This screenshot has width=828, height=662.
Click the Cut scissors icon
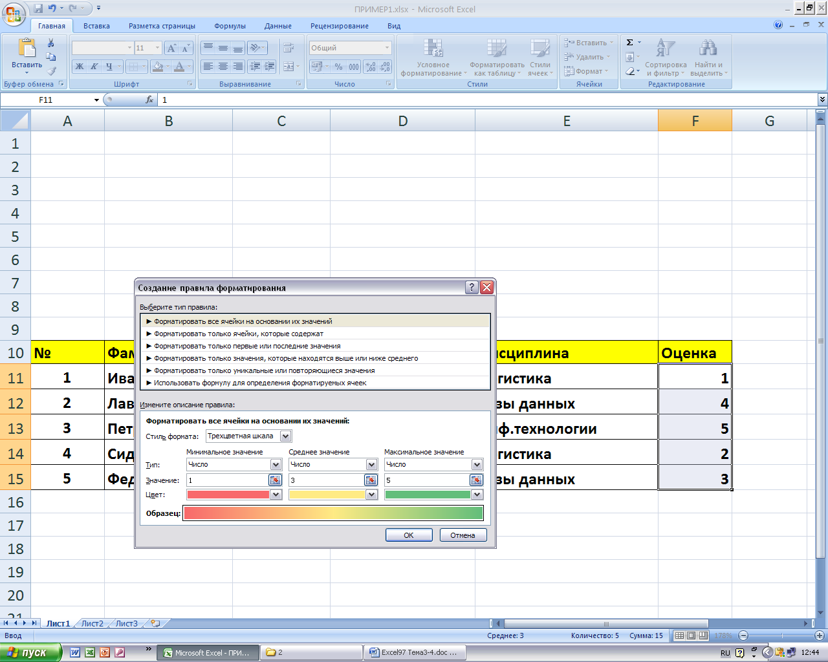click(51, 43)
